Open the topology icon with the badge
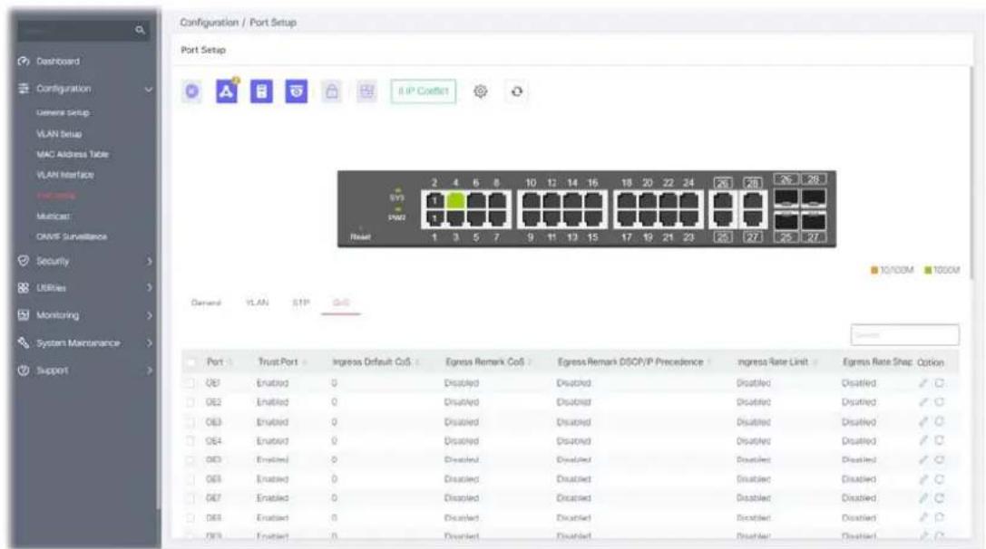Viewport: 986px width, 549px height. click(227, 91)
